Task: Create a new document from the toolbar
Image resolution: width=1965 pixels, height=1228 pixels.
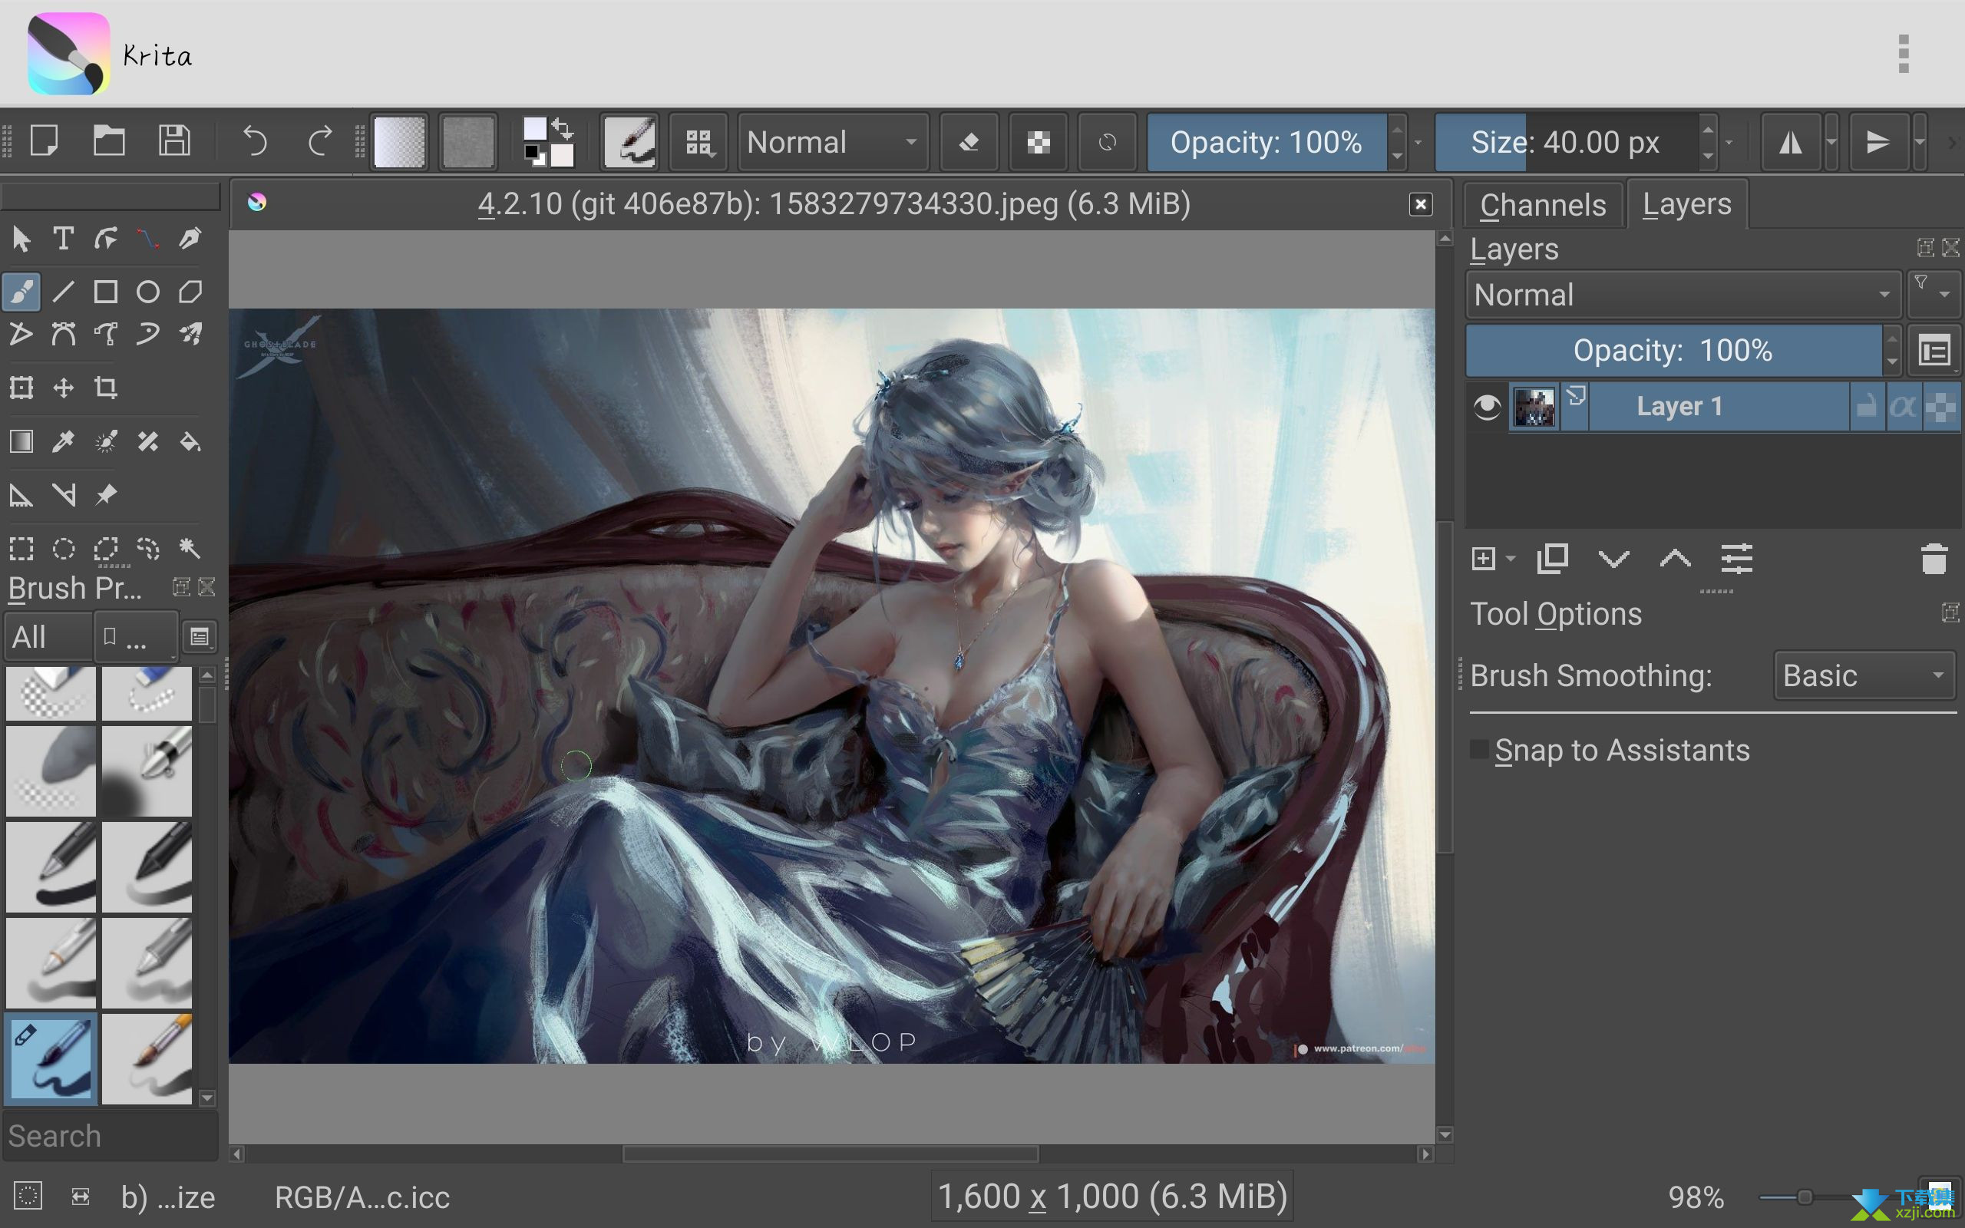Action: tap(44, 141)
